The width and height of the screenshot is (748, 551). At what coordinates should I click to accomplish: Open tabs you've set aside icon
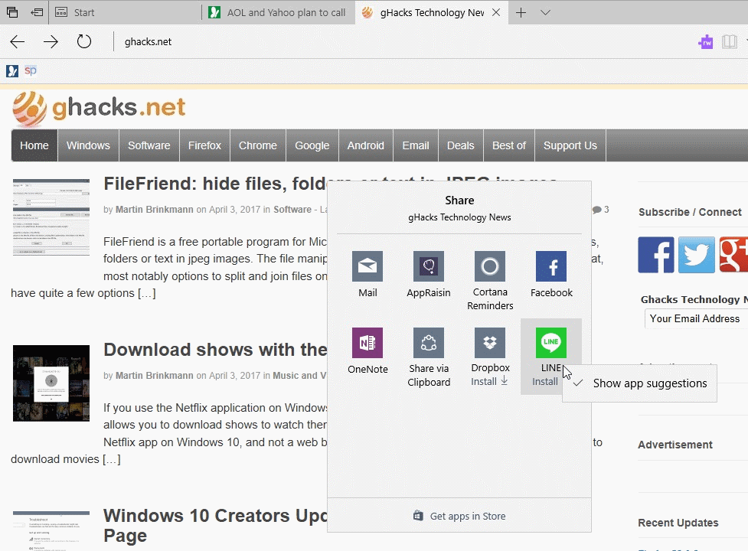coord(12,12)
